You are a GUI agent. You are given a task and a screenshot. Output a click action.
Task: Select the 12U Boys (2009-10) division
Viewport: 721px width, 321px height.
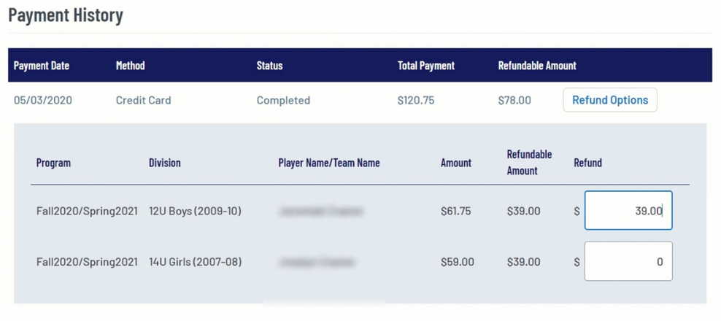(195, 211)
